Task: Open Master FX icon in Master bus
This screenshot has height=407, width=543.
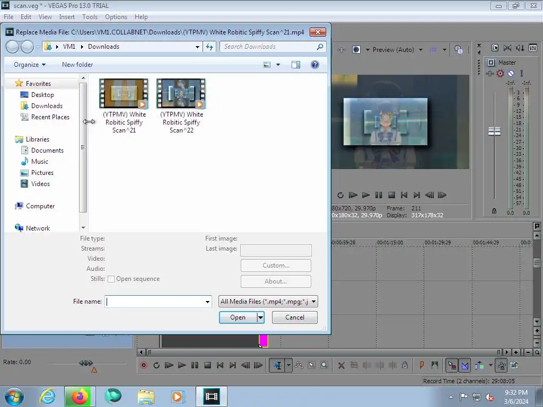Action: pyautogui.click(x=489, y=73)
